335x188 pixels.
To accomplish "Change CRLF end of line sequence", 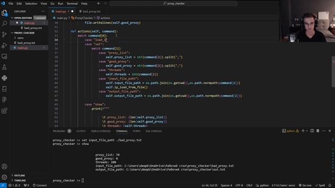I will [x=249, y=185].
